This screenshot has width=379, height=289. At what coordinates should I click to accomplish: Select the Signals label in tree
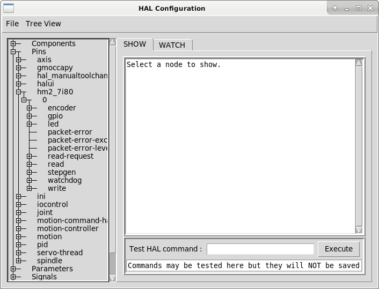(x=44, y=277)
